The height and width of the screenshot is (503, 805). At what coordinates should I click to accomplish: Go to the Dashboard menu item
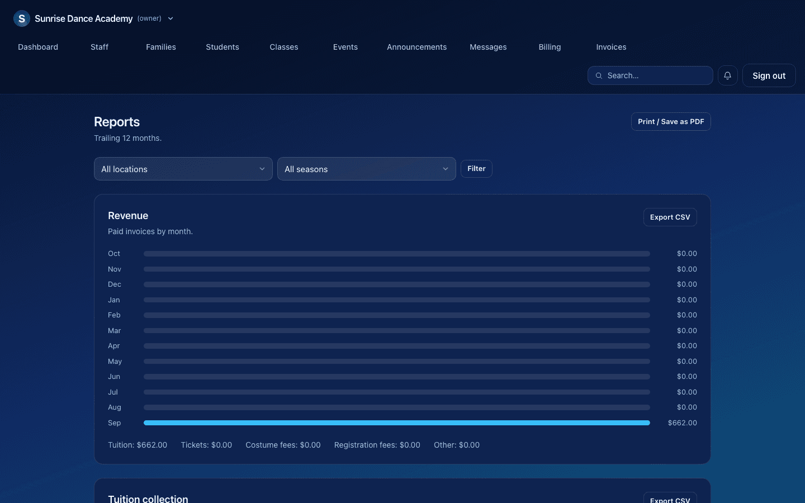pyautogui.click(x=38, y=47)
